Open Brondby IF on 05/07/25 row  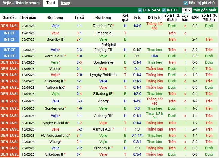(55, 39)
